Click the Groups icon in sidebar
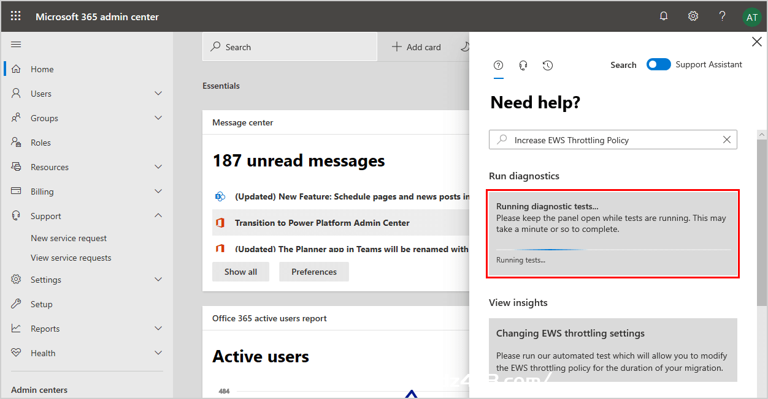This screenshot has width=768, height=399. pos(17,118)
